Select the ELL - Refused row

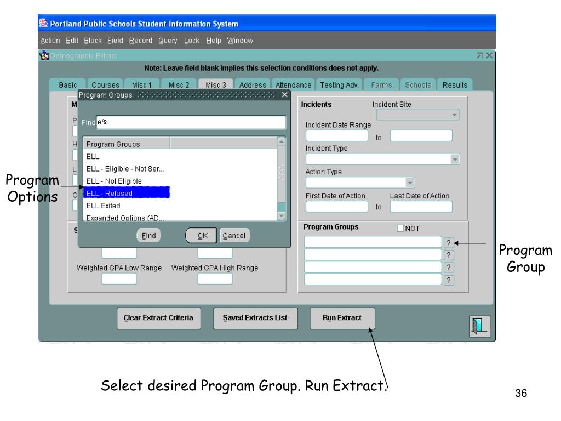point(127,193)
